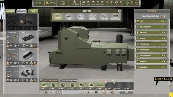Choose the Smoke Screen modification card
The width and height of the screenshot is (173, 97).
click(x=22, y=39)
